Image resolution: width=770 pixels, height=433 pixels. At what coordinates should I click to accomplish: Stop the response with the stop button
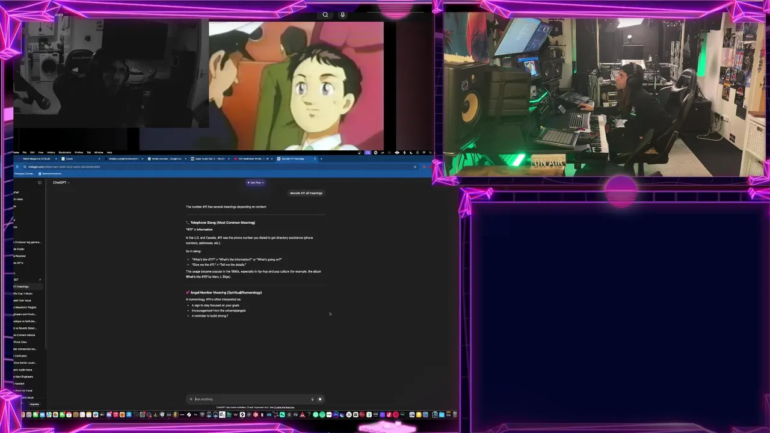coord(320,399)
